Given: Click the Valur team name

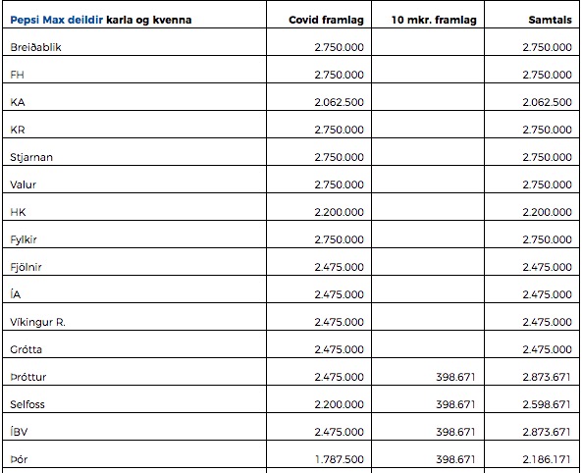Looking at the screenshot, I should (23, 184).
